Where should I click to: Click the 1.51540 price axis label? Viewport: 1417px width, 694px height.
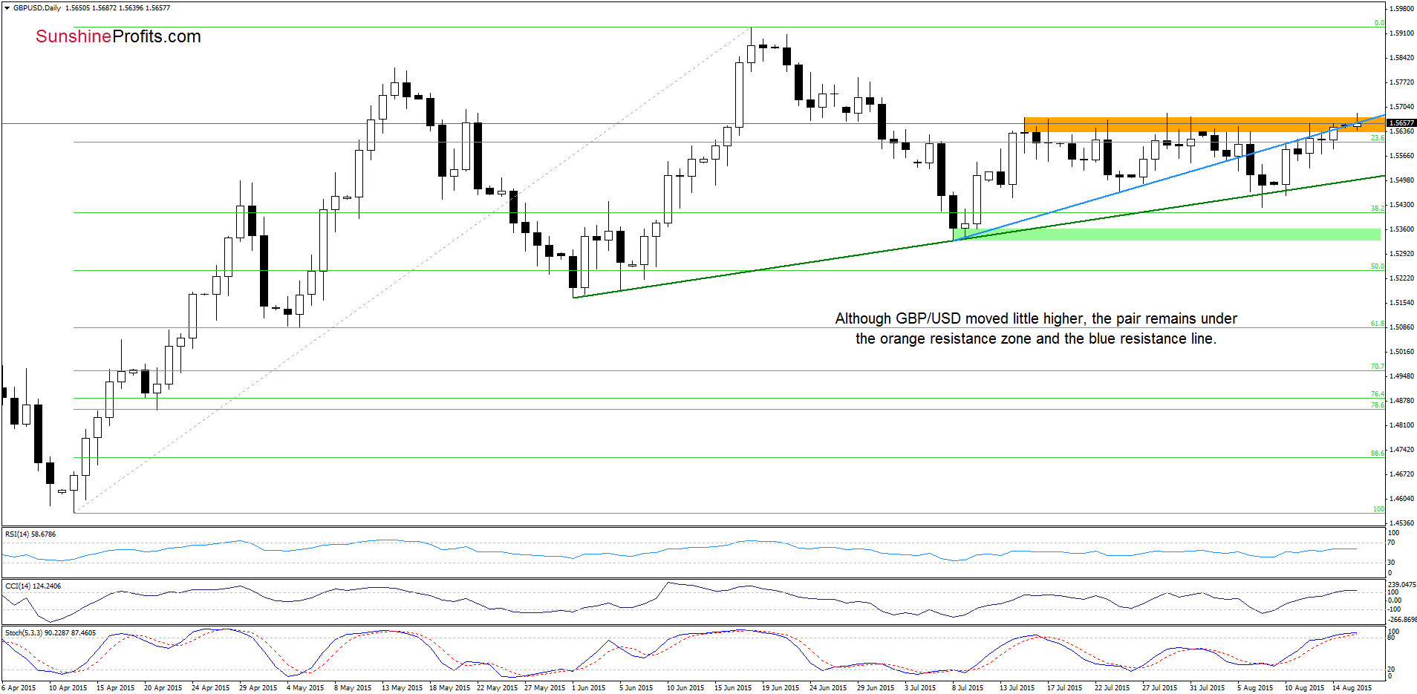[1401, 303]
